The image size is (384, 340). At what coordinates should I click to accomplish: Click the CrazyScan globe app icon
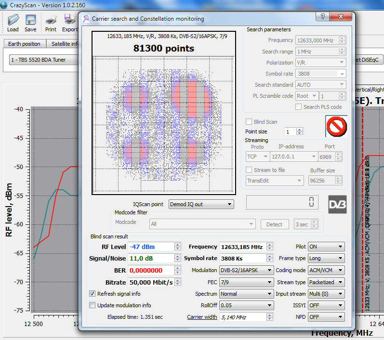coord(4,5)
